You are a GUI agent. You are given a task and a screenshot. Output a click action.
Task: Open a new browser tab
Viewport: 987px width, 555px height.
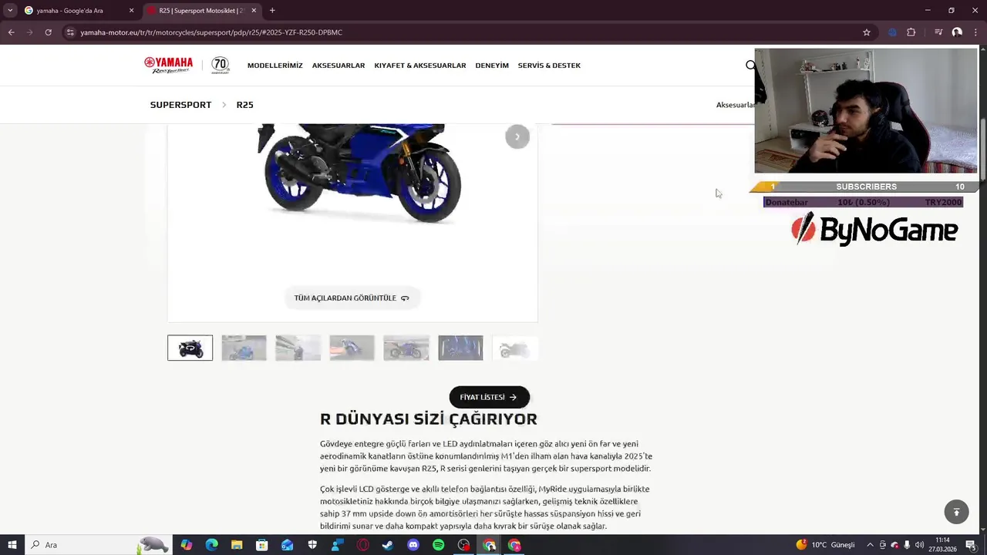(272, 11)
